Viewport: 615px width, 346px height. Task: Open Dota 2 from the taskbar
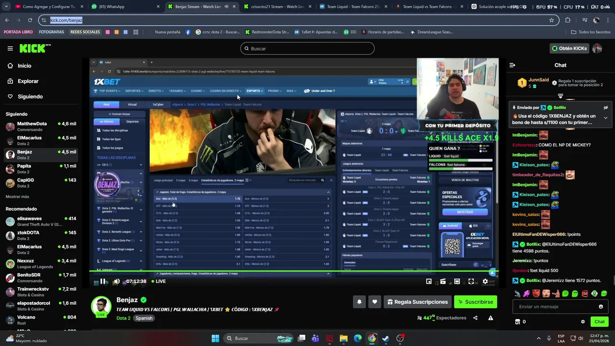[x=330, y=338]
